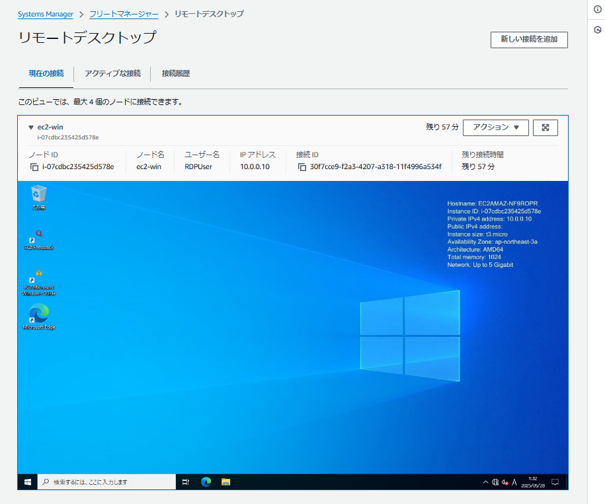The height and width of the screenshot is (504, 605).
Task: Open File Explorer from the taskbar
Action: pyautogui.click(x=225, y=482)
